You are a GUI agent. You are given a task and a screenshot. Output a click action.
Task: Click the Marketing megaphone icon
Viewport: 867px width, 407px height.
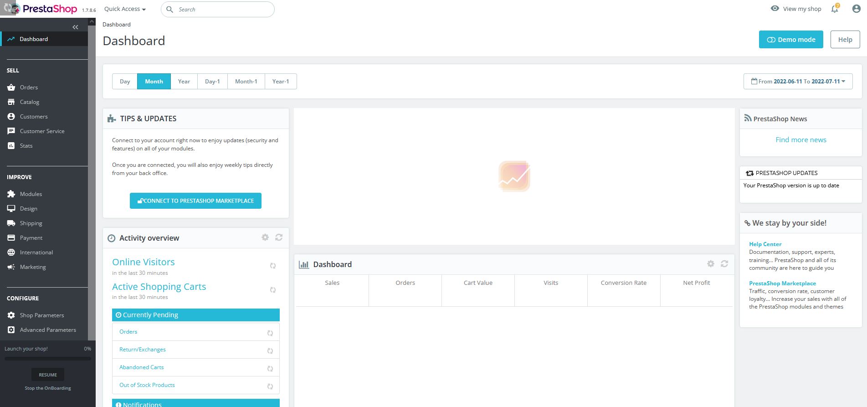pos(11,267)
